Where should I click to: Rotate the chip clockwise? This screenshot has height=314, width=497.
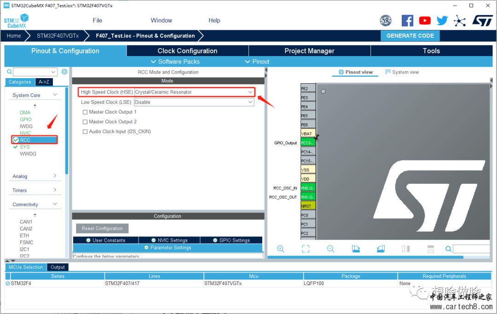point(356,249)
